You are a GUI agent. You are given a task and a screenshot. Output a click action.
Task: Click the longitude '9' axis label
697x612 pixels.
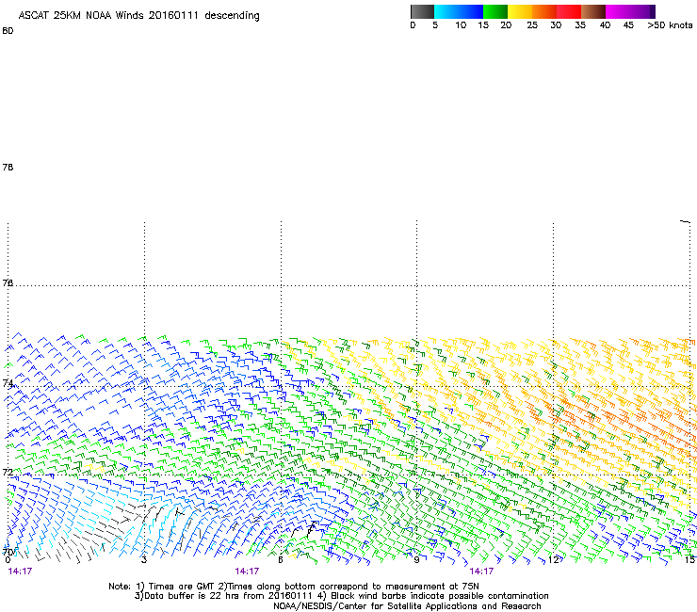click(416, 560)
